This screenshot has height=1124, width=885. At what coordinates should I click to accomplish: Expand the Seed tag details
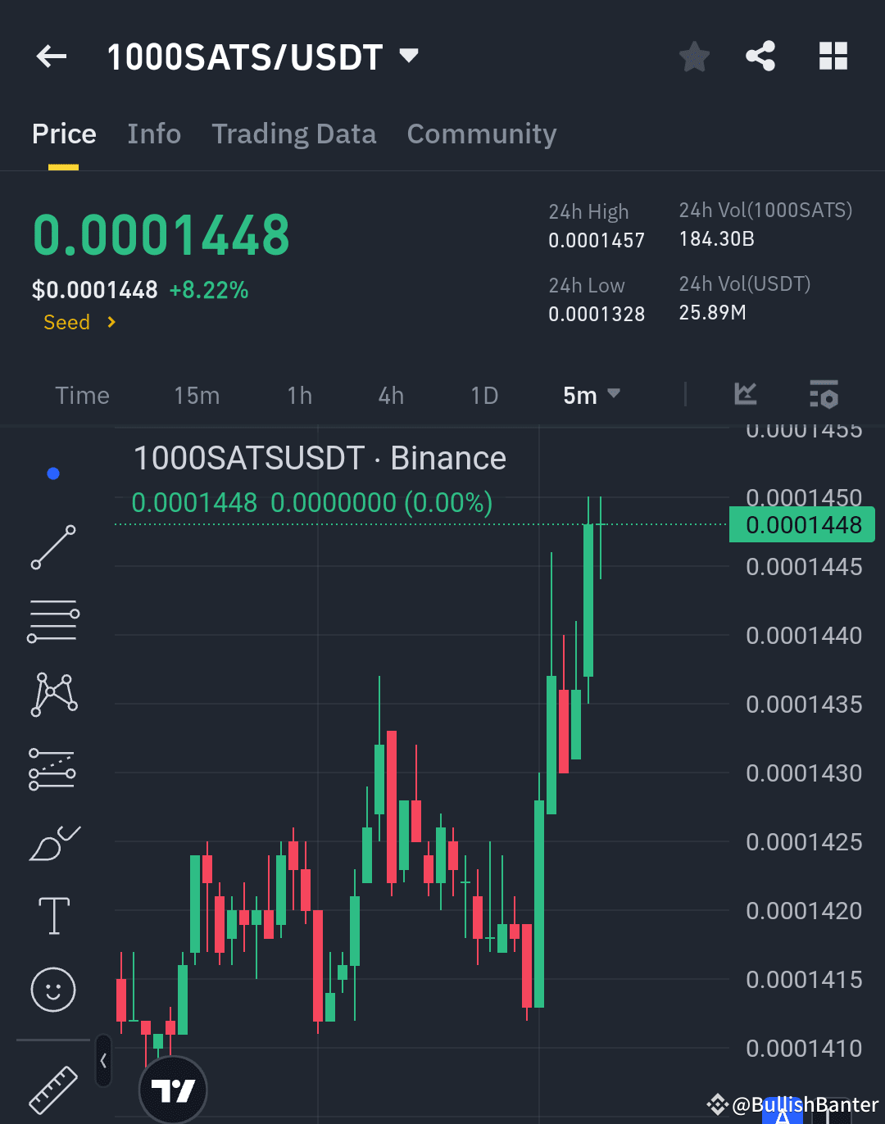click(x=79, y=322)
